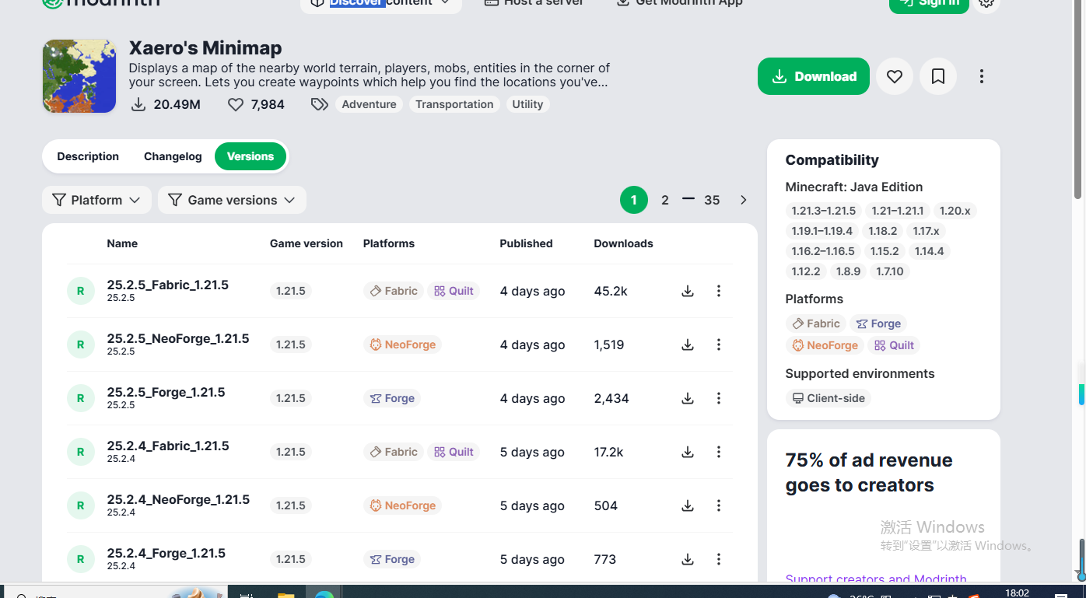Viewport: 1086px width, 598px height.
Task: Filter by the Transportation category tag
Action: click(454, 104)
